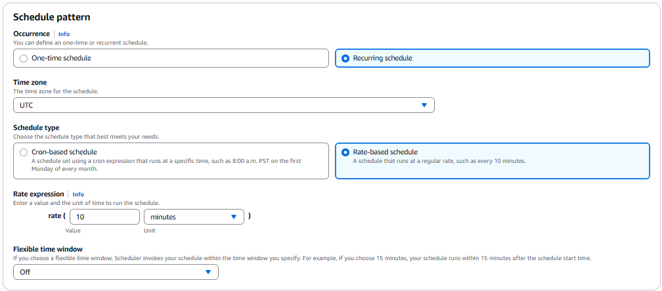Screen dimensions: 662x291
Task: Click the time zone dropdown arrow icon
Action: pos(424,105)
